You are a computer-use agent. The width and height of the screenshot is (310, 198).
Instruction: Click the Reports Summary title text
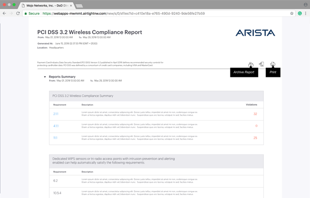(62, 76)
